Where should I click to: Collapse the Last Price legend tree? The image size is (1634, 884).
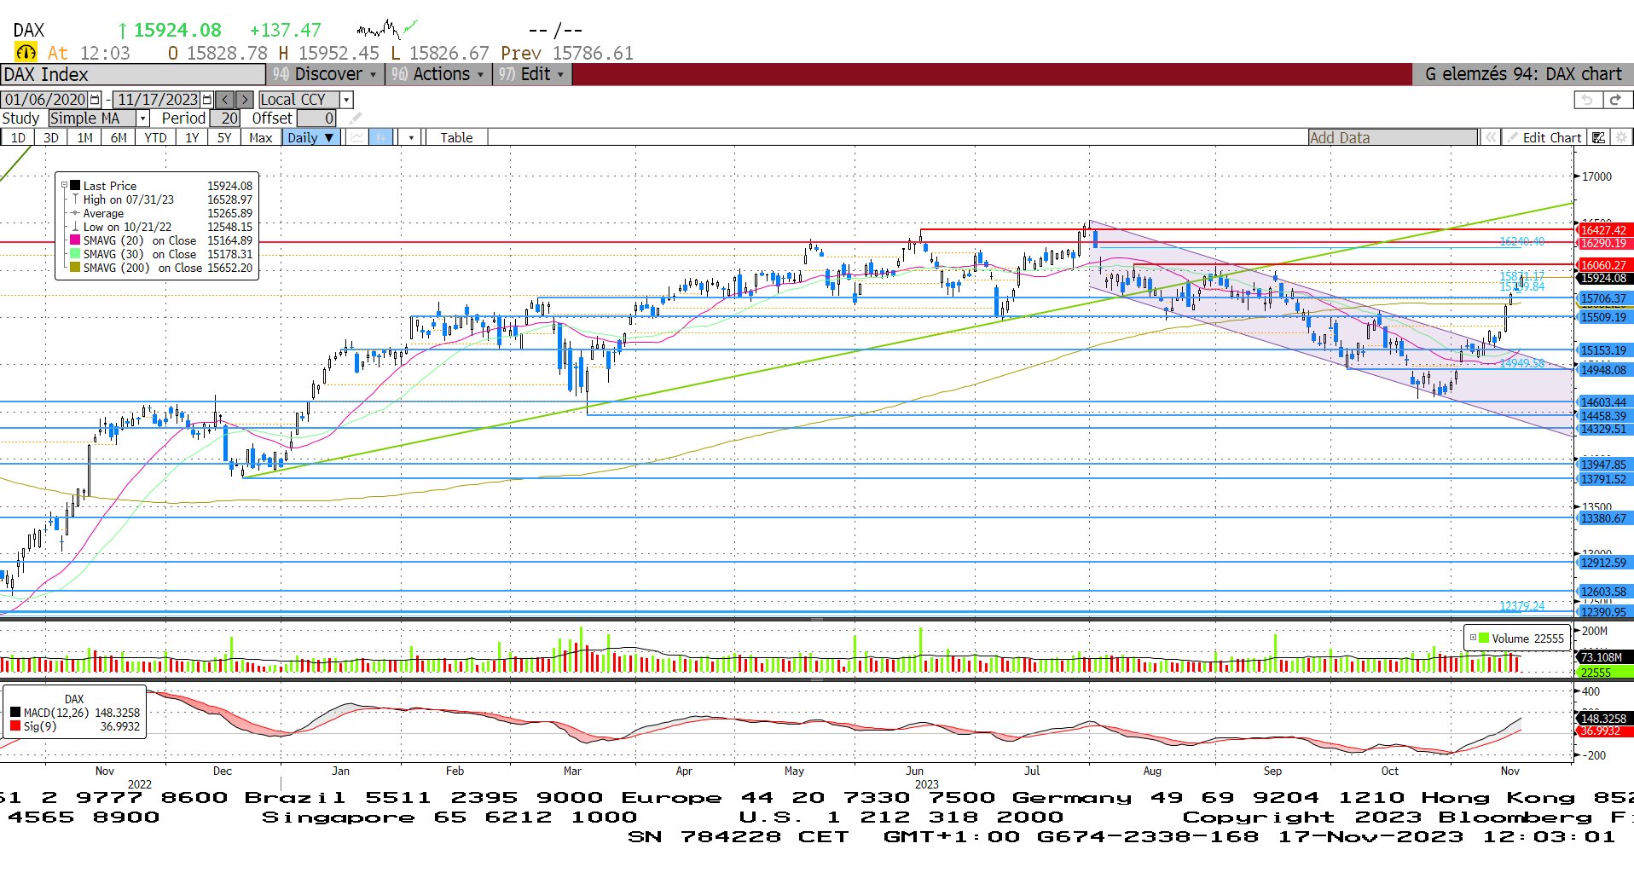pyautogui.click(x=64, y=185)
